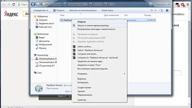The width and height of the screenshot is (192, 108).
Task: Choose Посмотреть репутацию в KSN
Action: pyautogui.click(x=99, y=38)
